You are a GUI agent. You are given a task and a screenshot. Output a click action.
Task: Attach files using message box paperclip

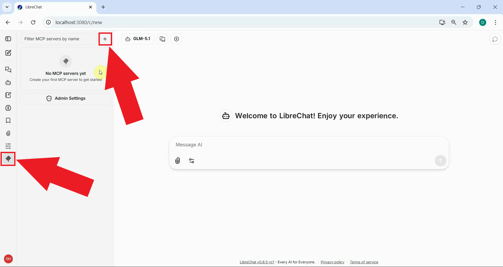(x=178, y=161)
